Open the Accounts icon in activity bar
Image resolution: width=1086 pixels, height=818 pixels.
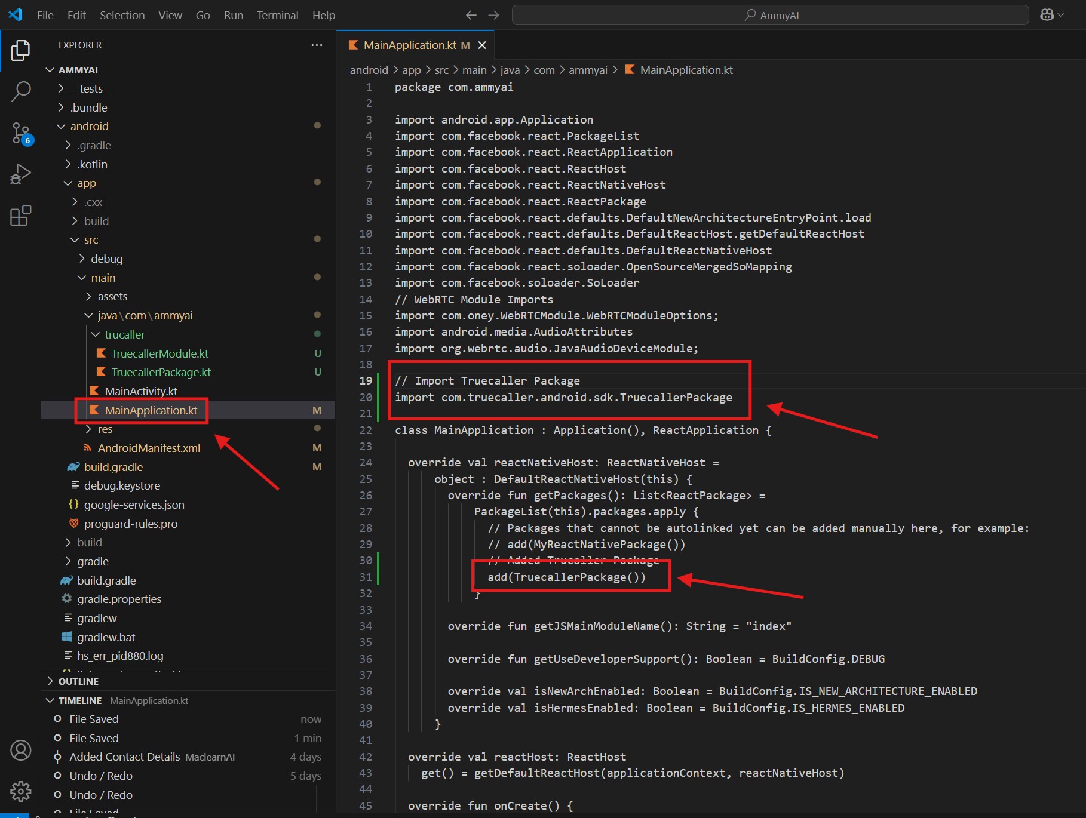(x=20, y=750)
